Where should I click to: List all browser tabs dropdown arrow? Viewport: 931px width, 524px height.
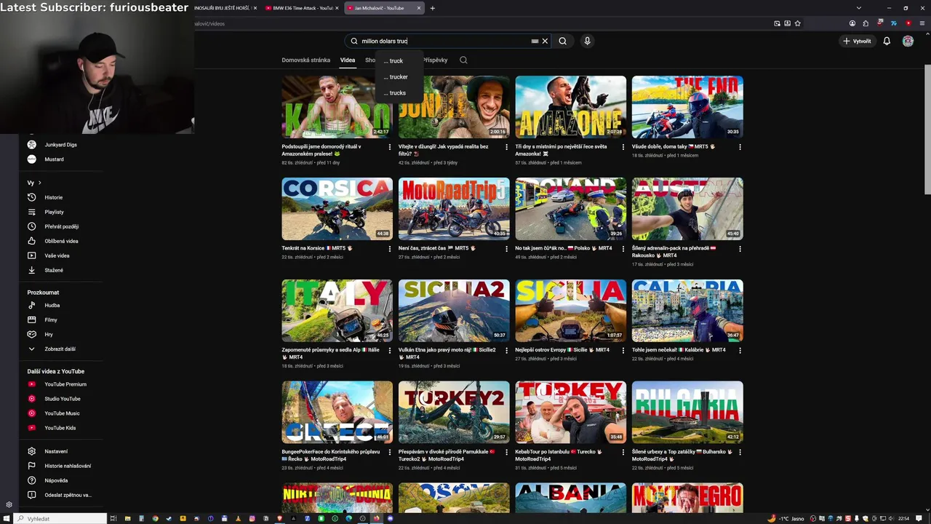859,8
